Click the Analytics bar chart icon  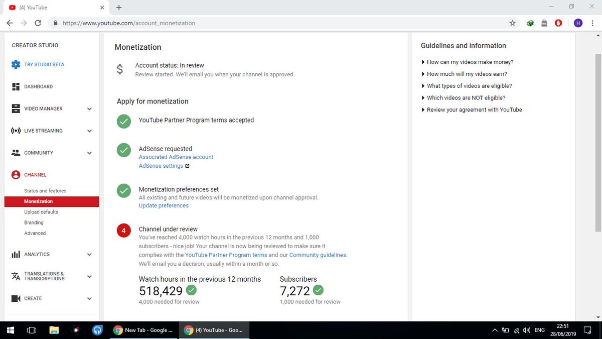(16, 255)
